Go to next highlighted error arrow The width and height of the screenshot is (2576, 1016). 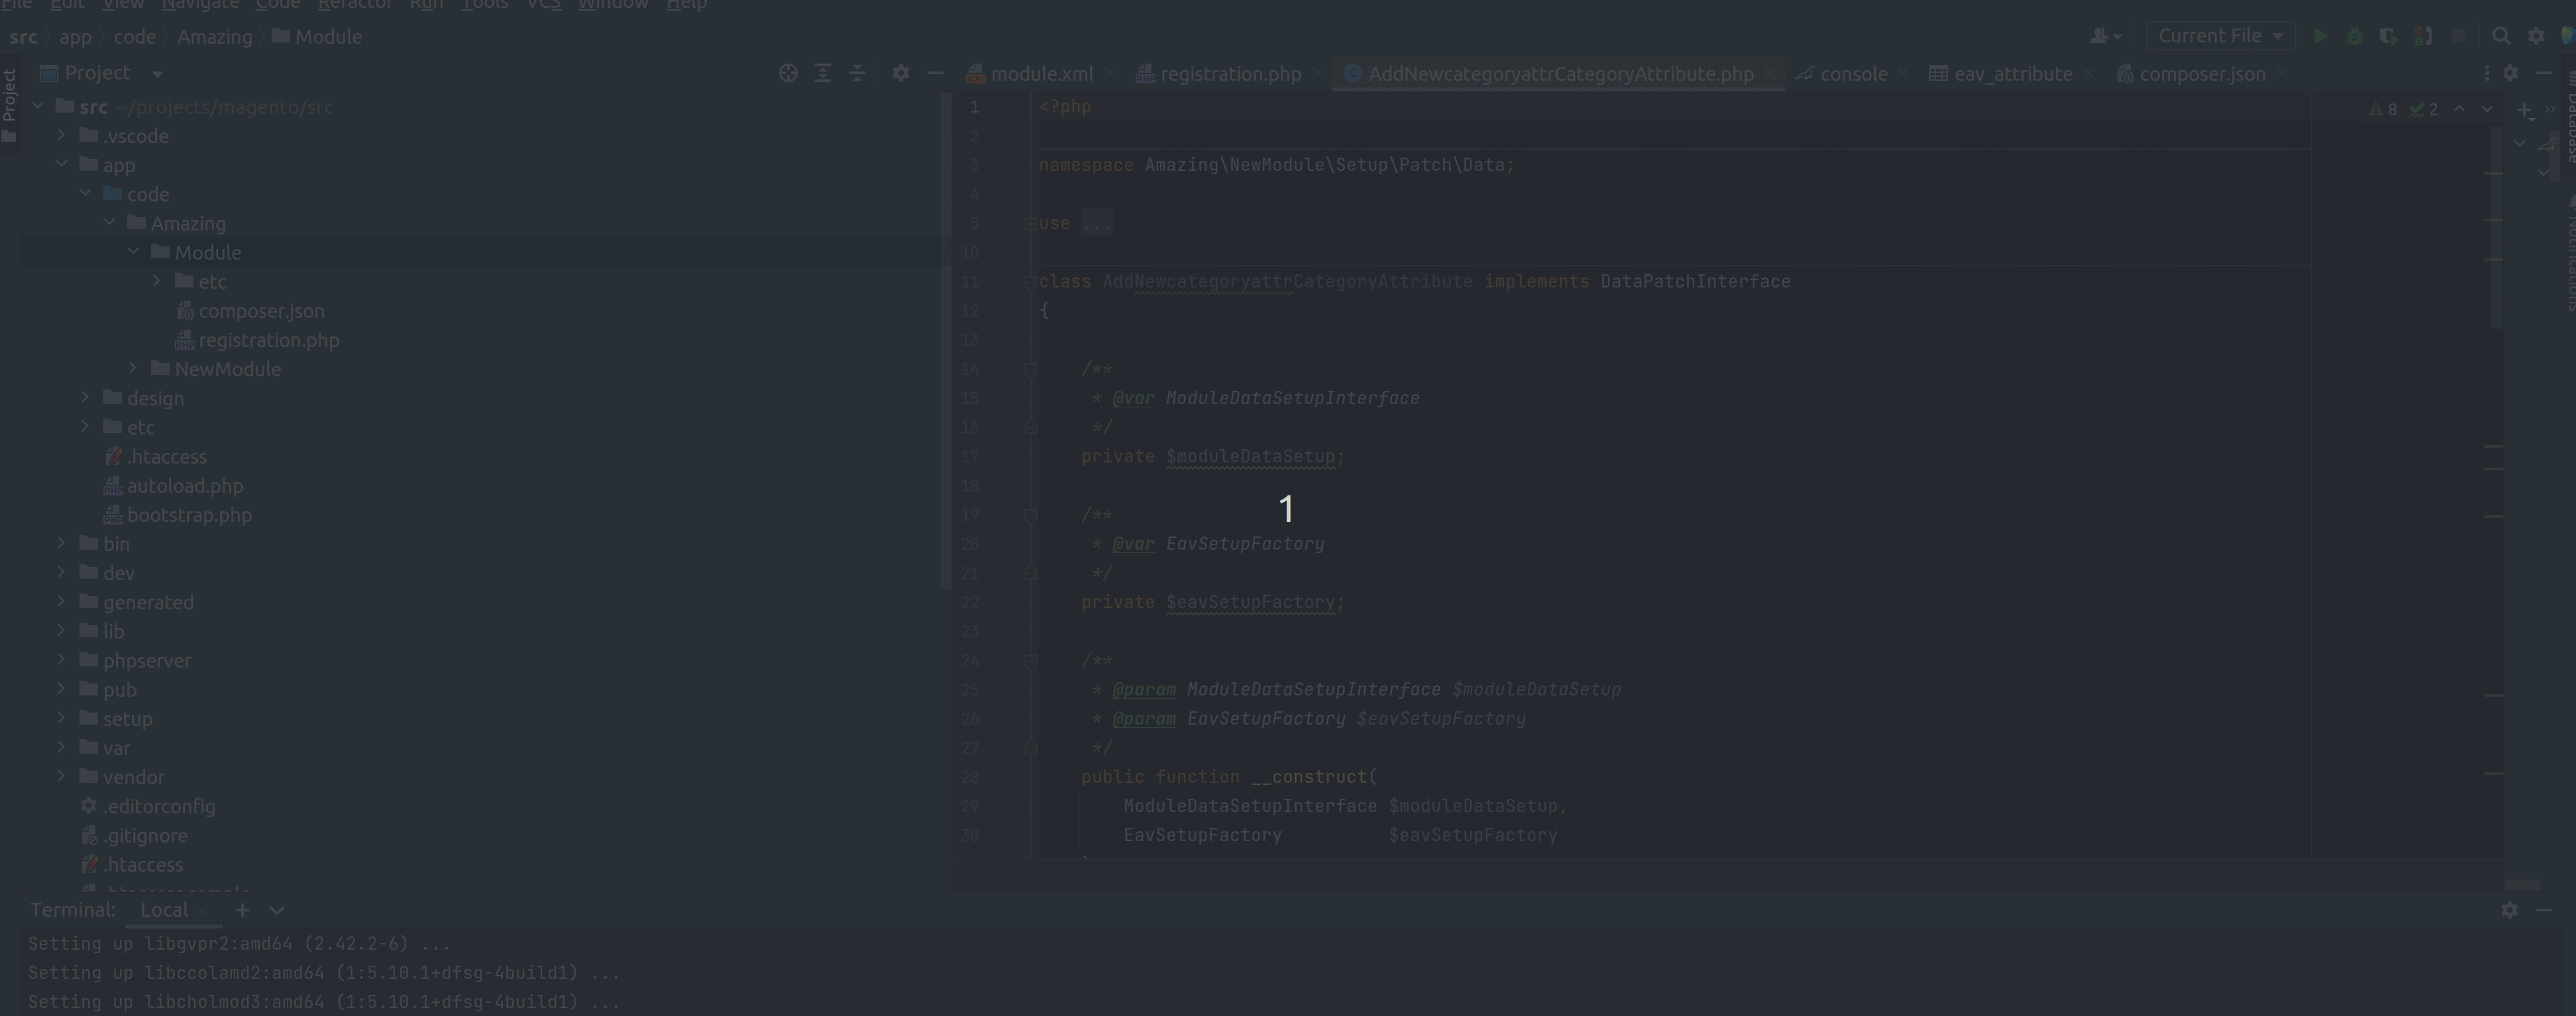coord(2487,109)
